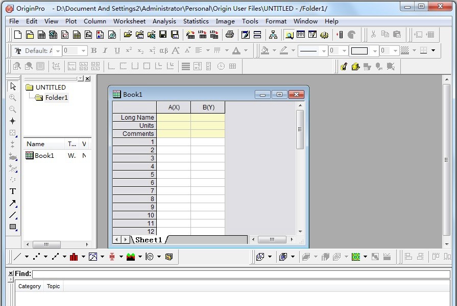
Task: Toggle Bold formatting
Action: 94,50
